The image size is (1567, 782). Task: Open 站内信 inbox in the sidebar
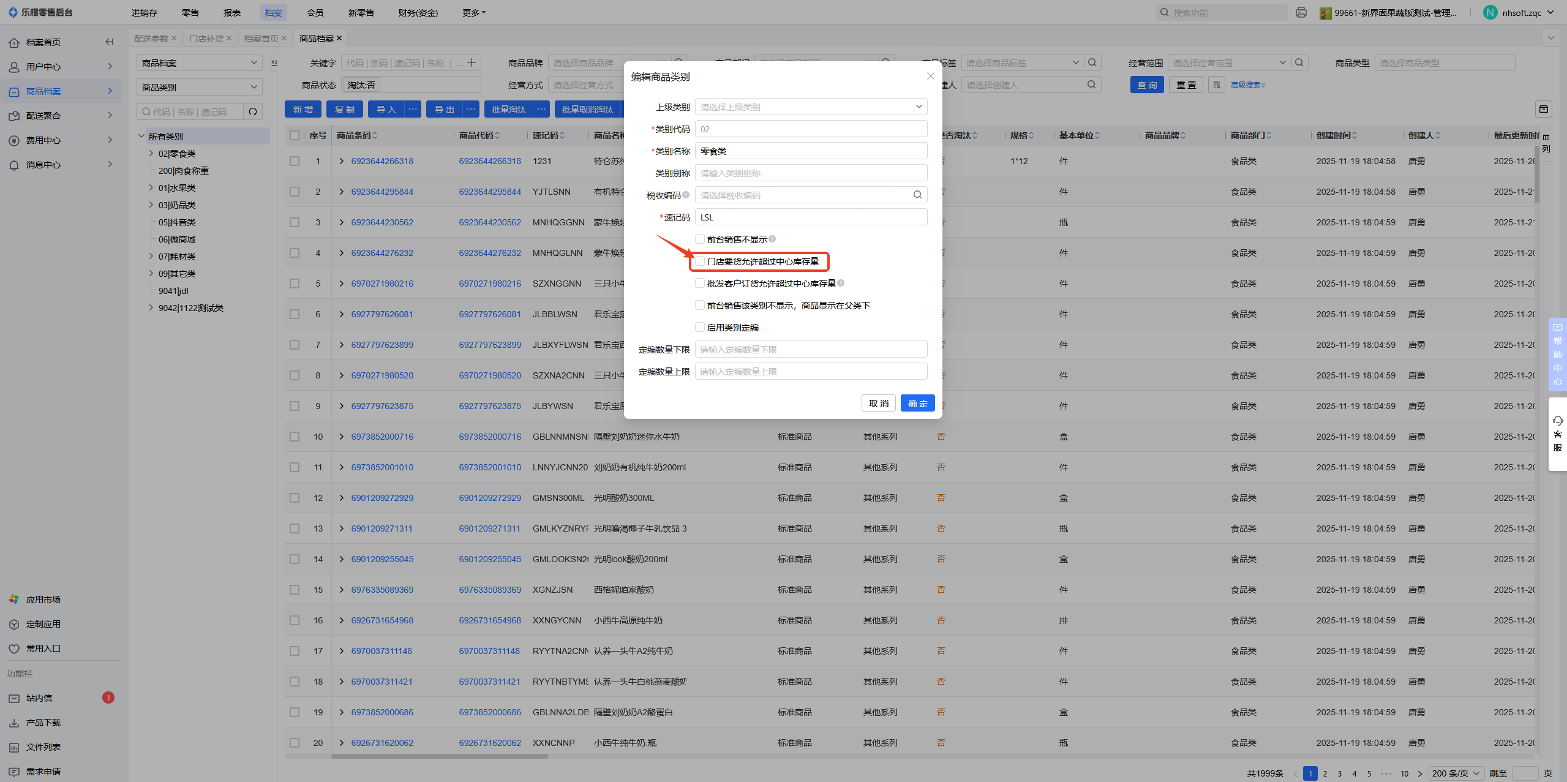pyautogui.click(x=39, y=698)
